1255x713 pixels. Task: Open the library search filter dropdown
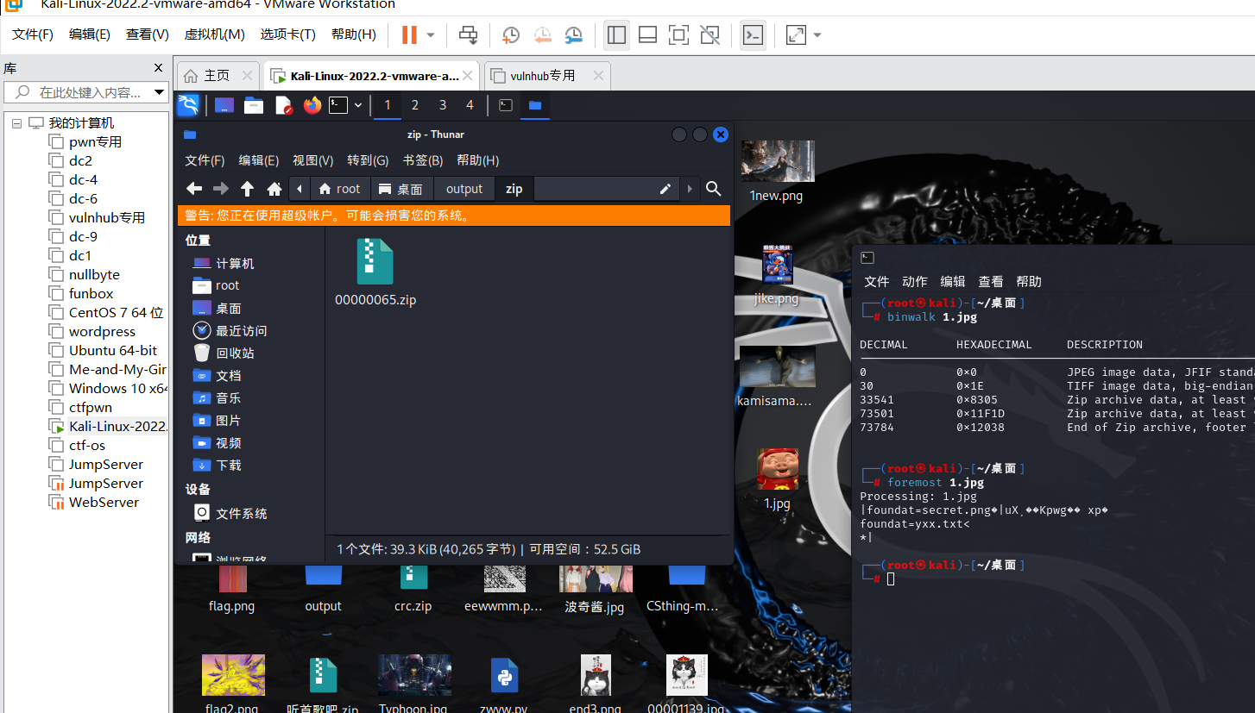click(160, 92)
